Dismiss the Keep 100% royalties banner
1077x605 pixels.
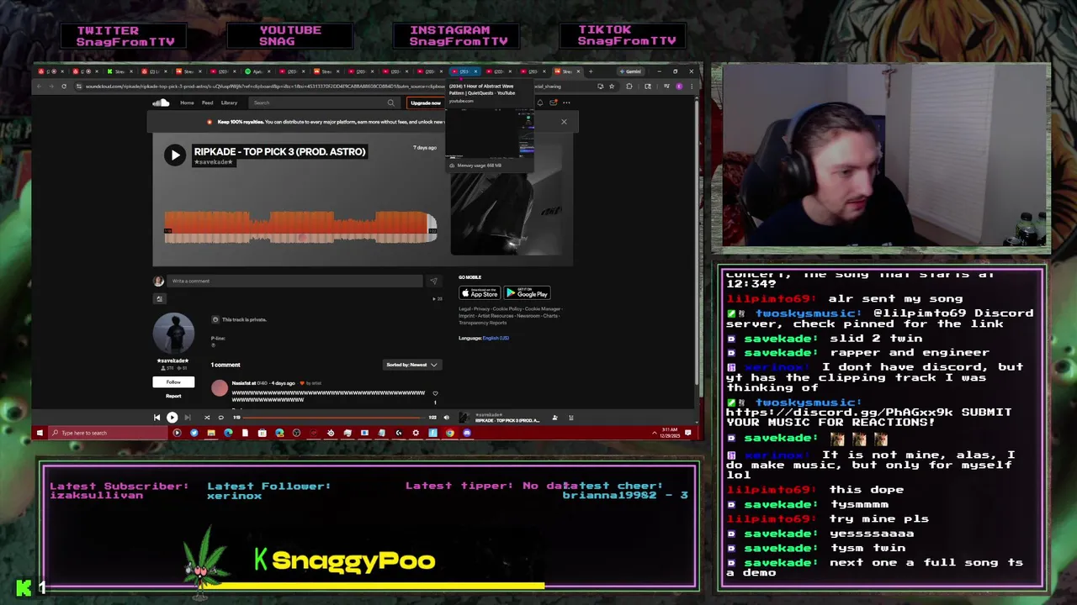pyautogui.click(x=564, y=122)
